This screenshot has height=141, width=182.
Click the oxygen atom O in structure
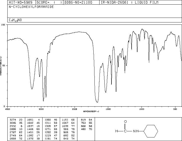coord(125,122)
